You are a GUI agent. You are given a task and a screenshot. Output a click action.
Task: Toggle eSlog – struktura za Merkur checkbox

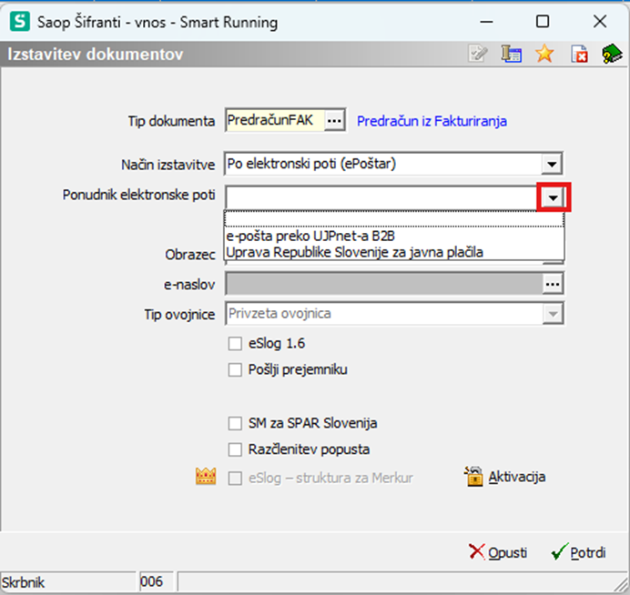point(235,479)
